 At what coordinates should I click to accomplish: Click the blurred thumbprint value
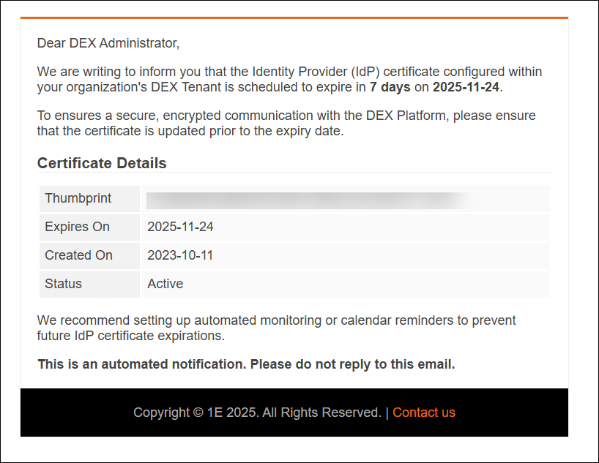point(308,198)
